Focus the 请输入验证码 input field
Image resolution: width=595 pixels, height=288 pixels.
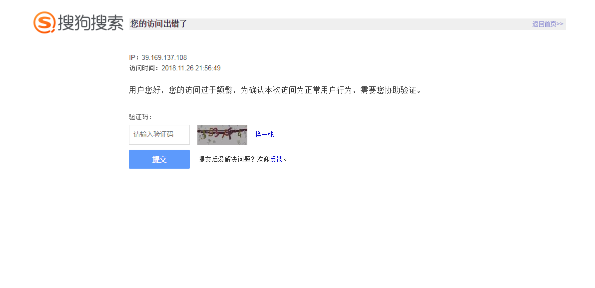(x=159, y=135)
